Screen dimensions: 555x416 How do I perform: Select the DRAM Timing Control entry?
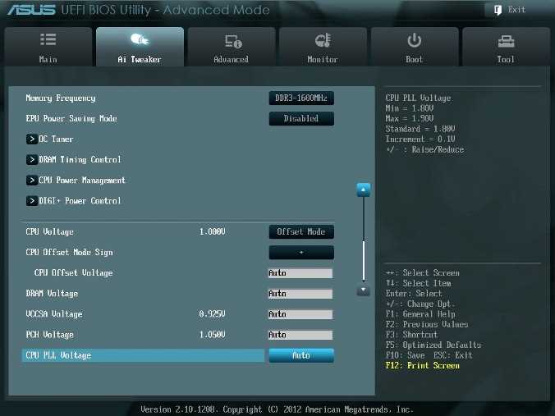click(x=80, y=159)
